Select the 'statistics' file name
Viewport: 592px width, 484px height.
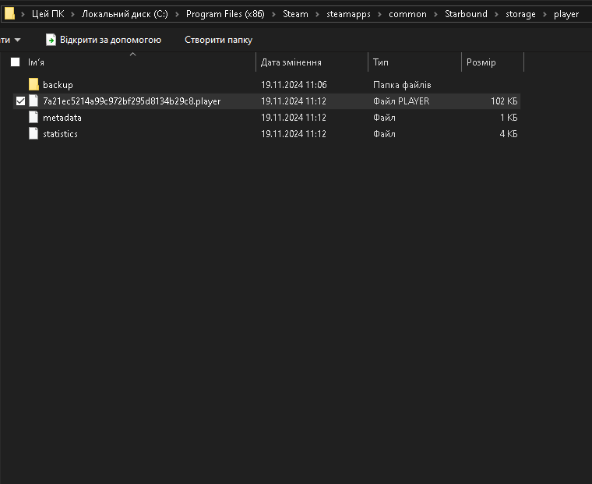pyautogui.click(x=60, y=134)
